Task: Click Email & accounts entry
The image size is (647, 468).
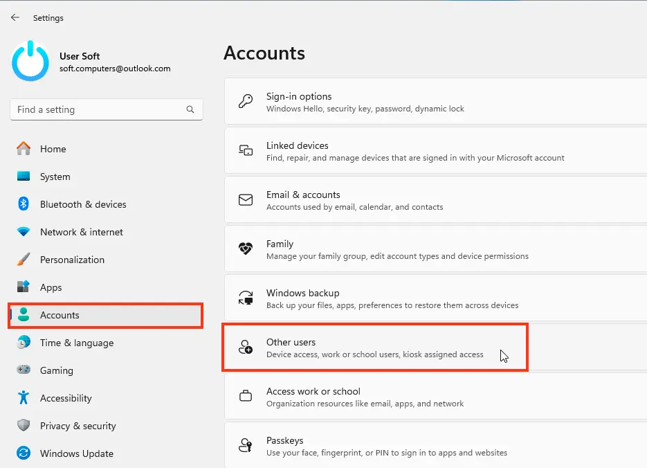Action: 436,200
